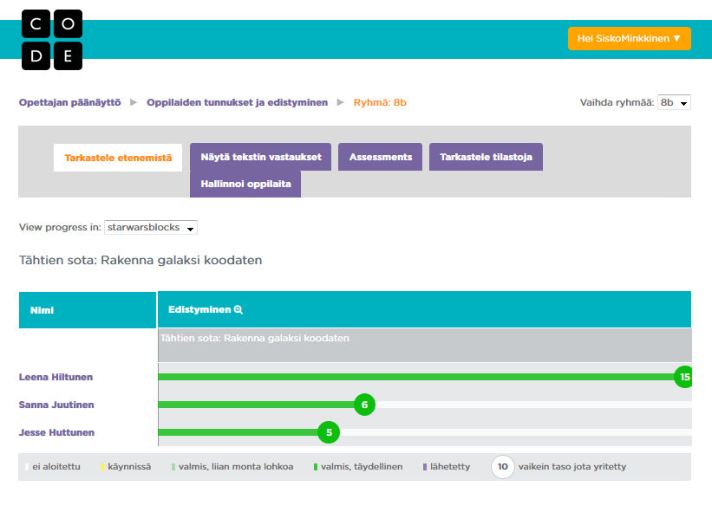Select the Tarkastele etenemistä tab
Image resolution: width=712 pixels, height=512 pixels.
tap(118, 158)
